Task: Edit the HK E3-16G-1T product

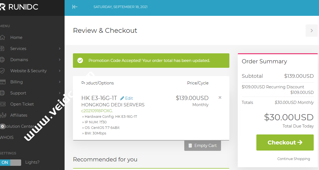Action: pyautogui.click(x=127, y=98)
